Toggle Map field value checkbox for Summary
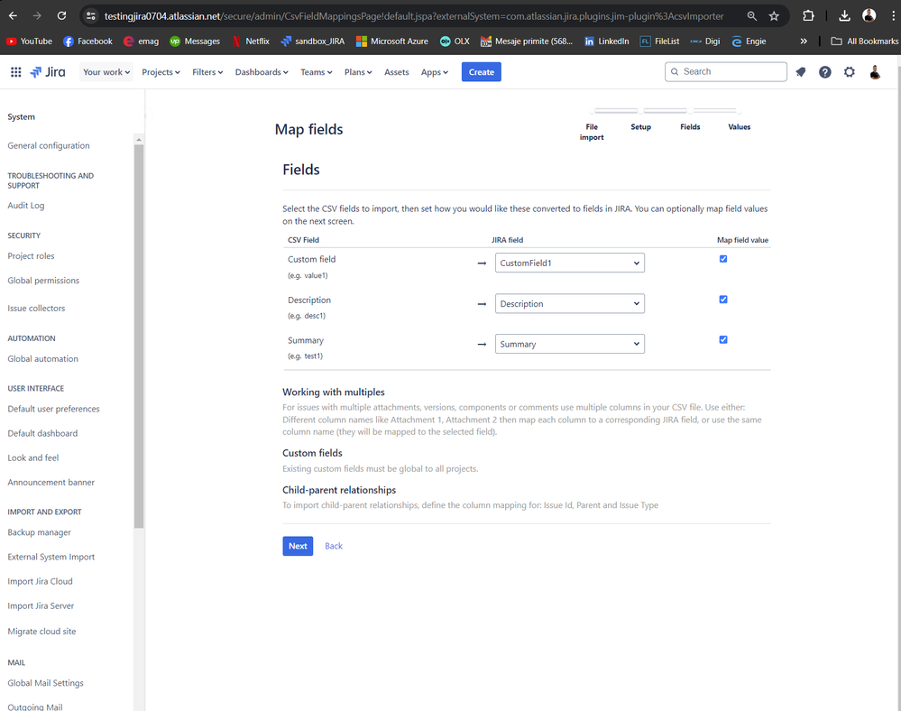Screen dimensions: 901x711 click(x=722, y=339)
